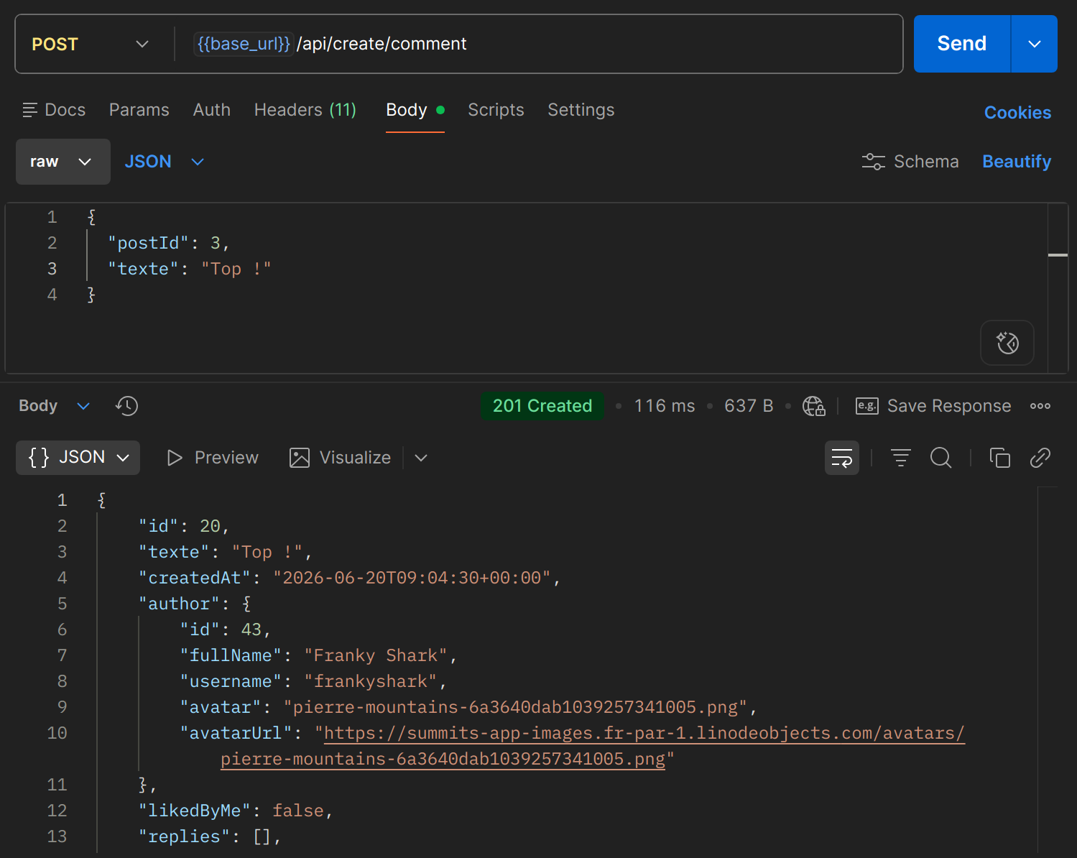Click the "id": 20 line in response
This screenshot has width=1077, height=858.
(x=184, y=526)
